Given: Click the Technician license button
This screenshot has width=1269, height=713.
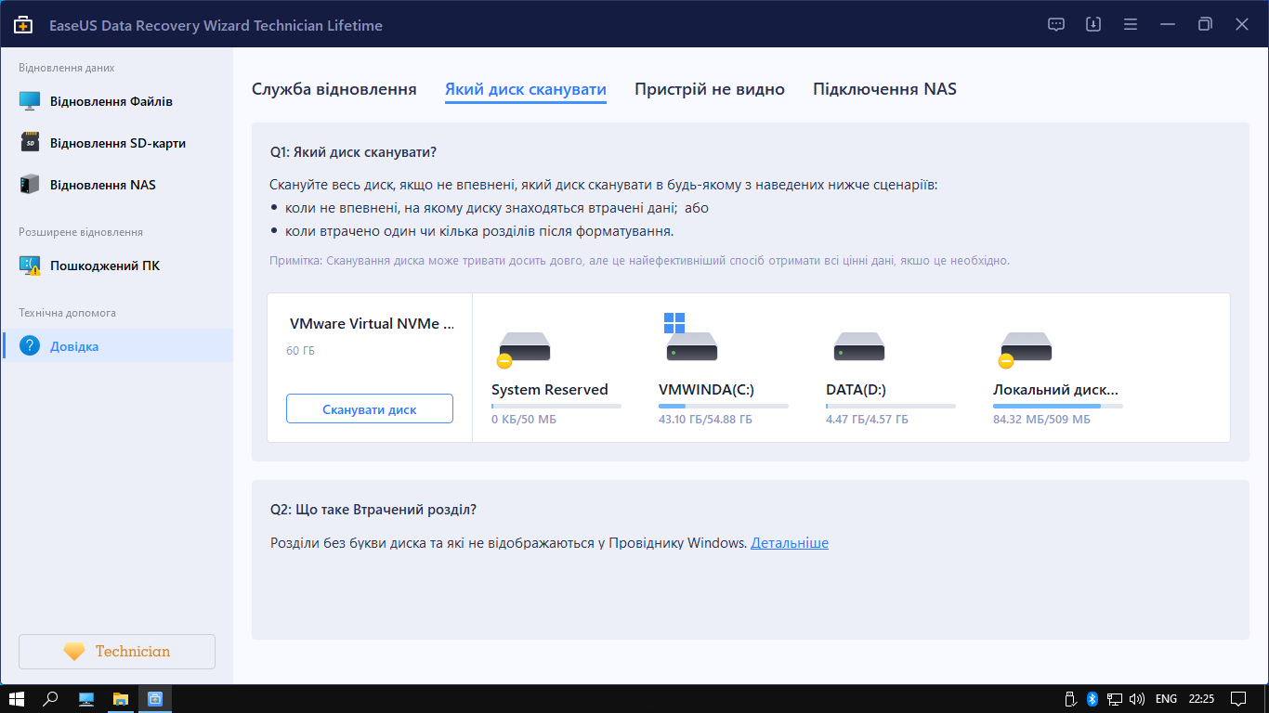Looking at the screenshot, I should click(117, 652).
